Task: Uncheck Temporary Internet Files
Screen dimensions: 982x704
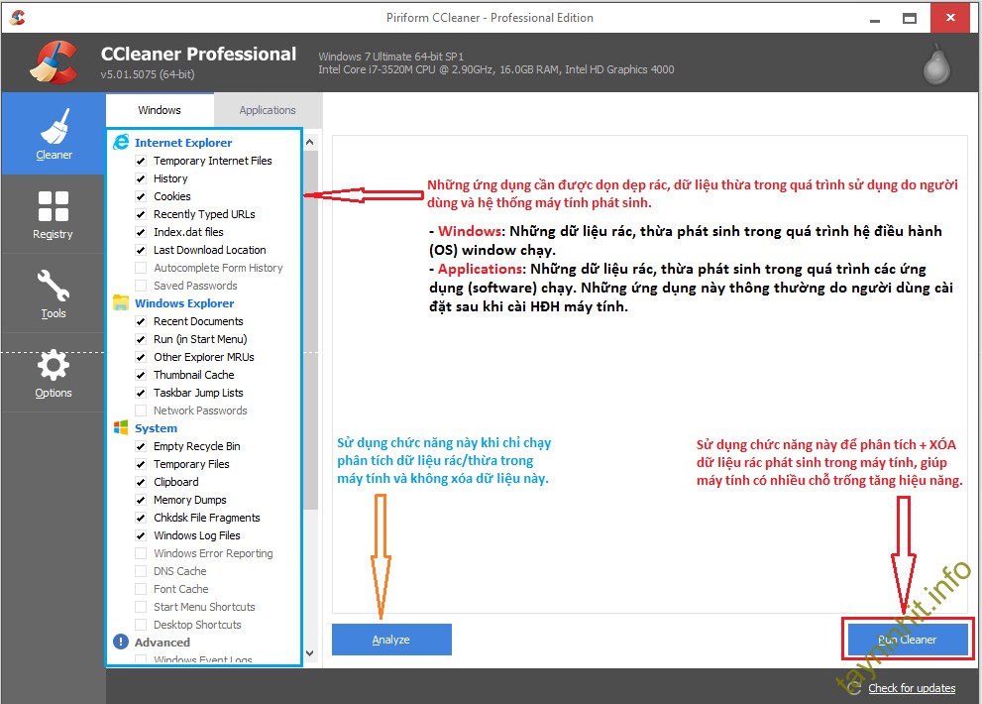Action: pos(141,161)
